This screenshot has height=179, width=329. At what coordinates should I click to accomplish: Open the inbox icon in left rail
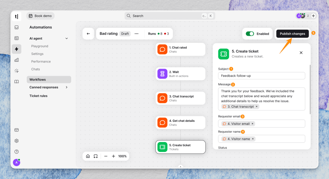(16, 27)
